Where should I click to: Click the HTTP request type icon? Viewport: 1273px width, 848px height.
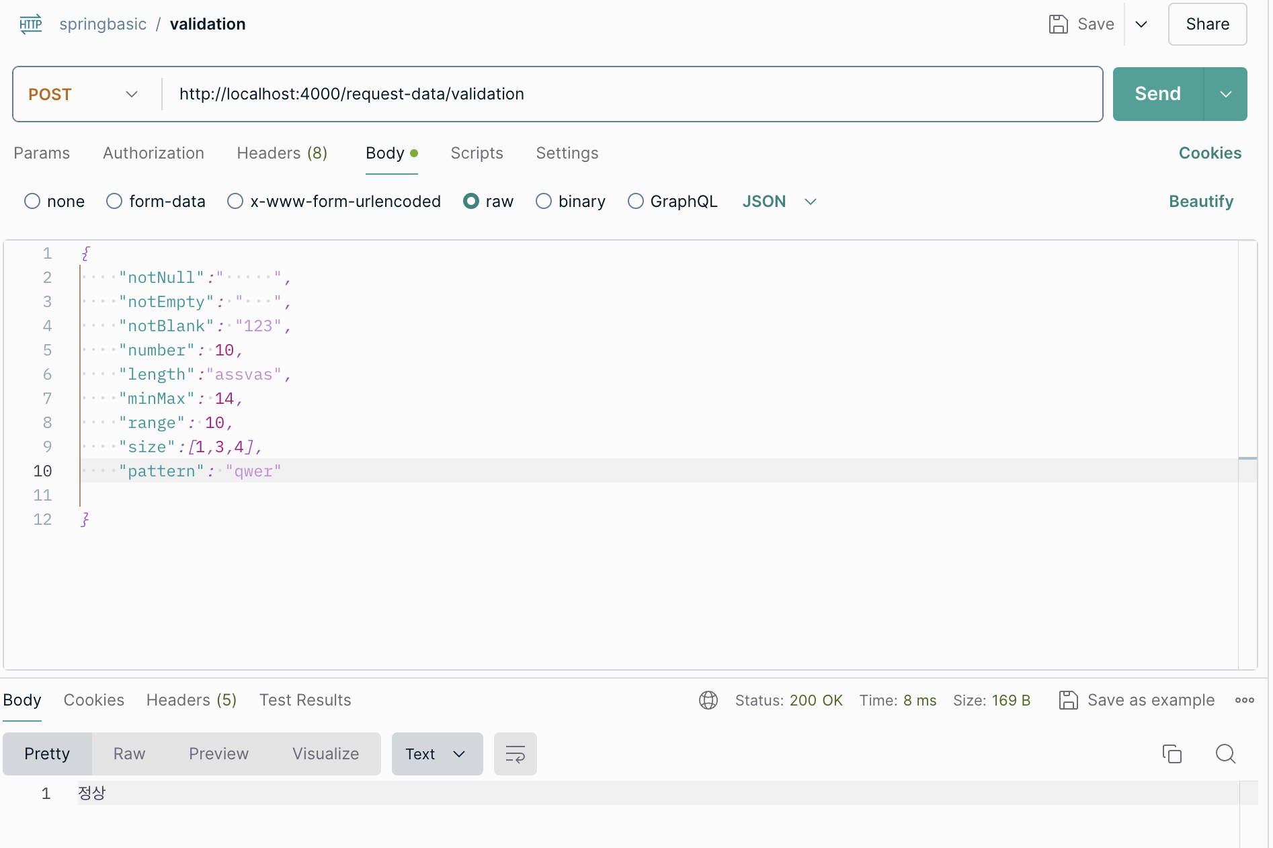31,24
